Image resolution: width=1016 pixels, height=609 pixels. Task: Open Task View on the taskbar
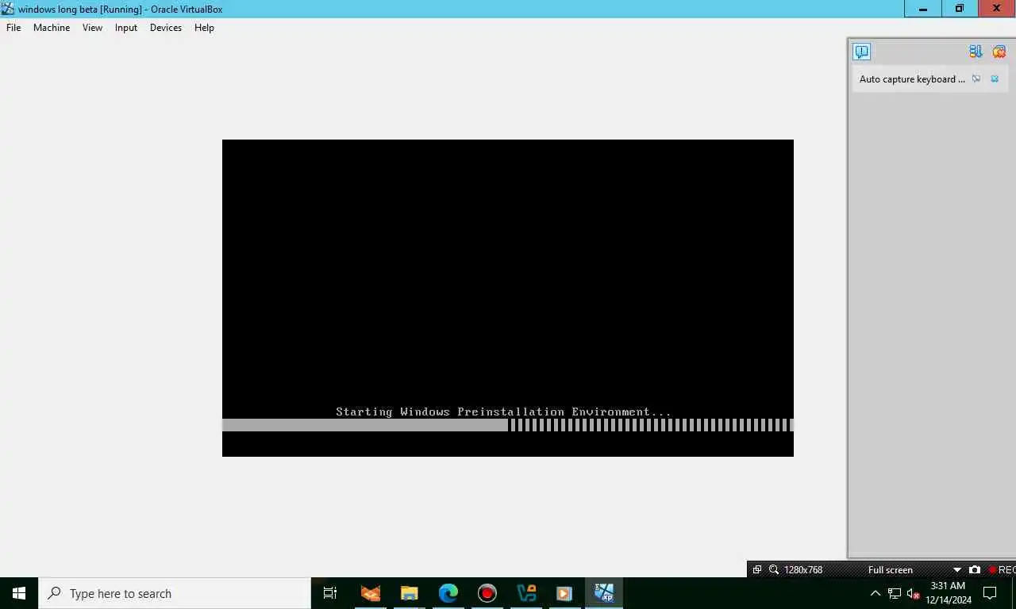click(x=330, y=593)
